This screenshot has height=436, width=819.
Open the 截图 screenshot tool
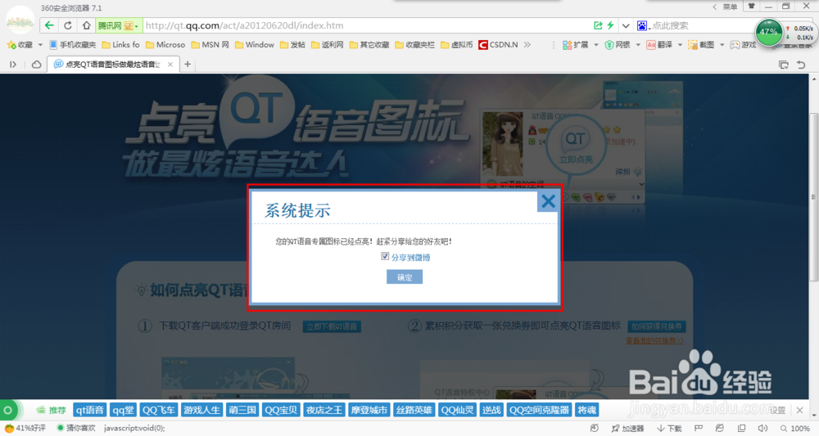pos(701,45)
